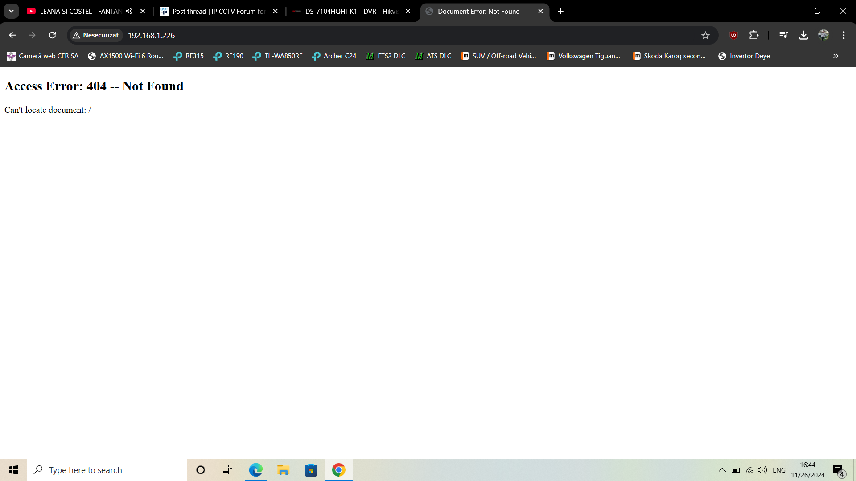The height and width of the screenshot is (481, 856).
Task: Open Invertor Deye bookmark
Action: pyautogui.click(x=744, y=56)
